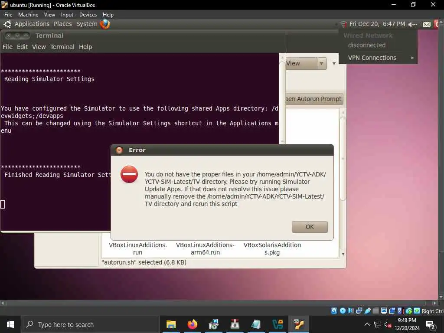The height and width of the screenshot is (333, 444).
Task: Open the Terminal menu in Terminal window
Action: (62, 47)
